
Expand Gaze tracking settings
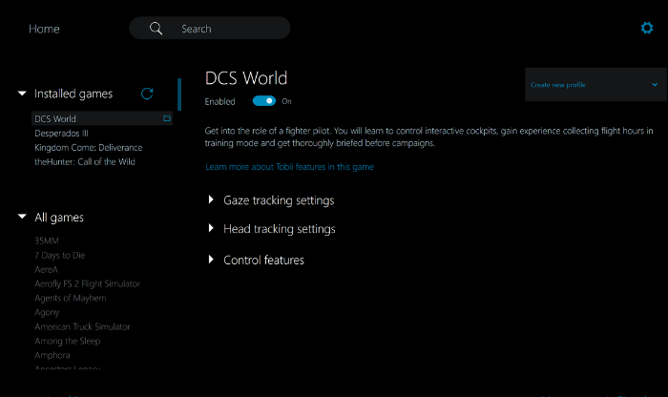(279, 200)
